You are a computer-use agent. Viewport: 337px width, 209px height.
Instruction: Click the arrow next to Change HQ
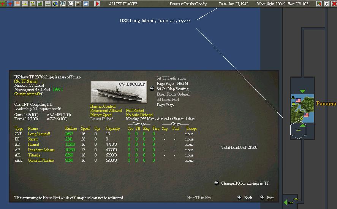coord(217,183)
